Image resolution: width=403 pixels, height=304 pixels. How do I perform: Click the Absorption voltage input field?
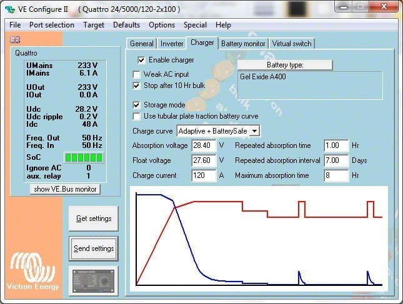coord(204,145)
